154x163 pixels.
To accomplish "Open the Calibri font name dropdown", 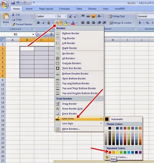I will [56, 16].
